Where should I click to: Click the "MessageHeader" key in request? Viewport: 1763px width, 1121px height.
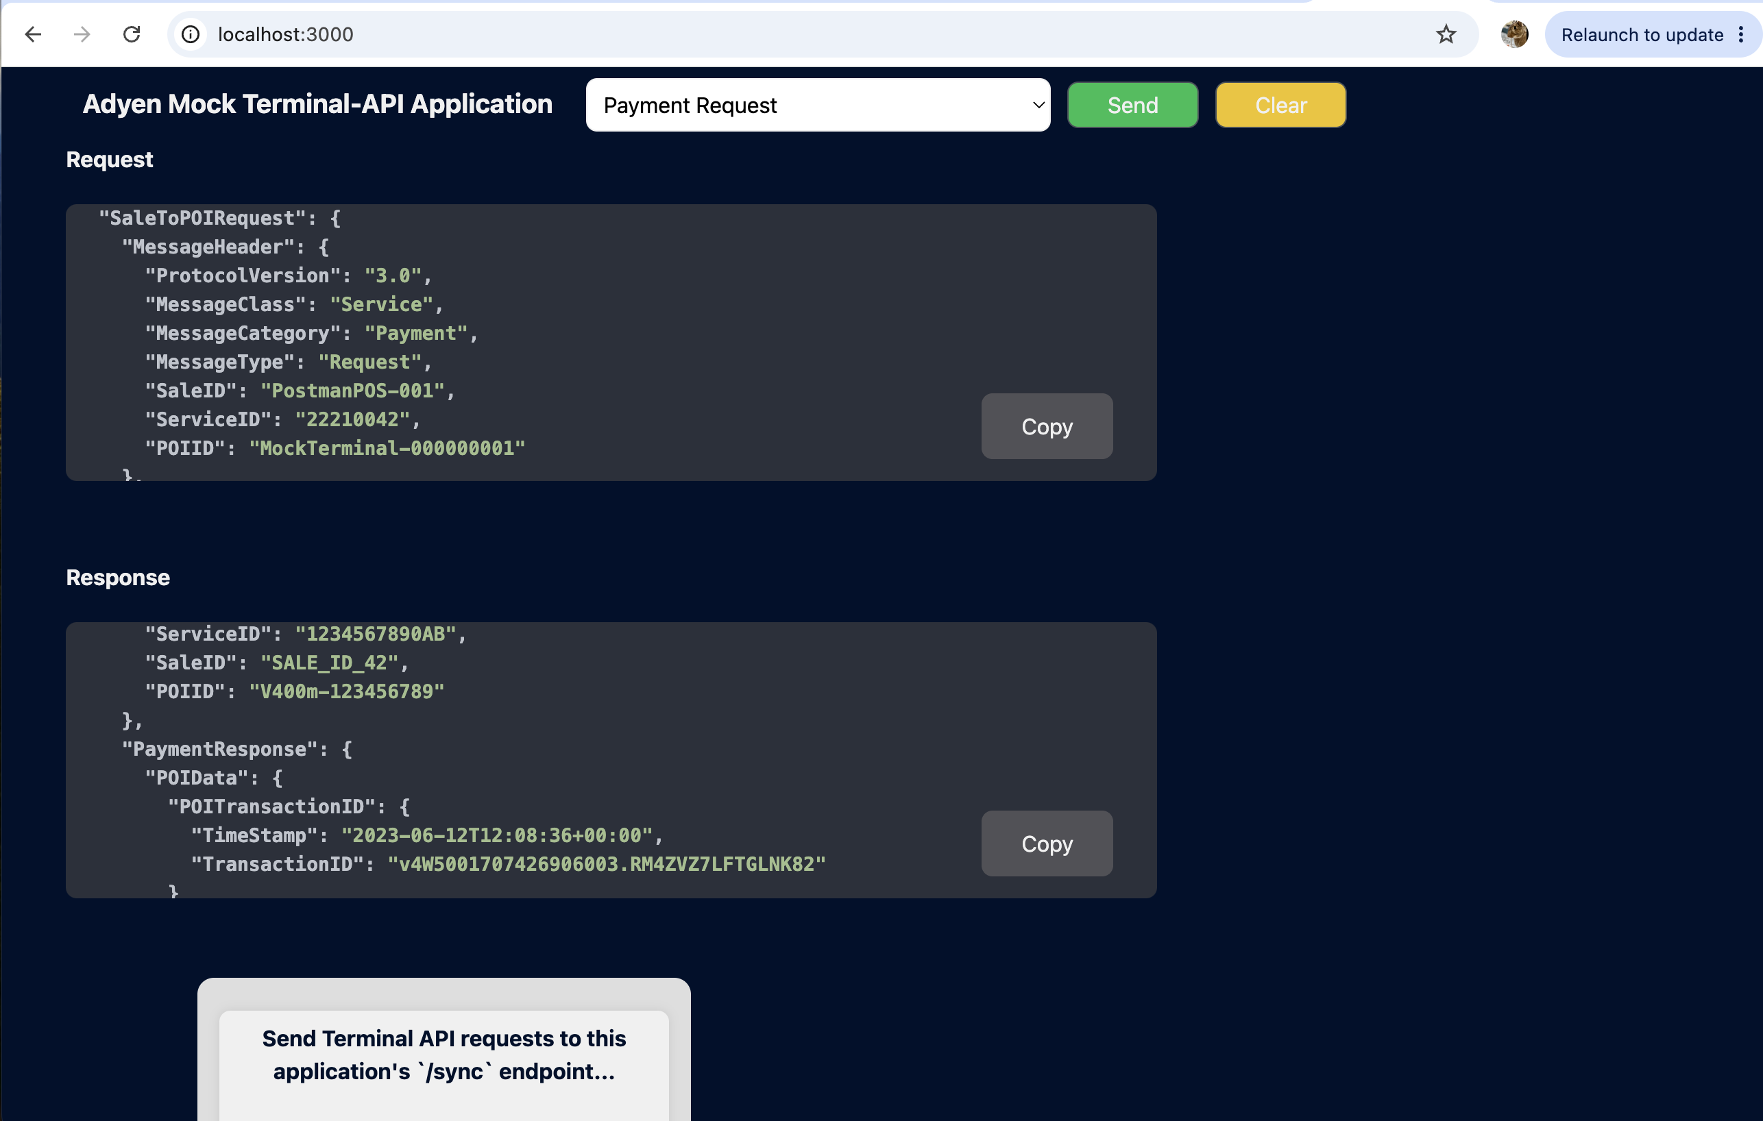click(x=213, y=247)
